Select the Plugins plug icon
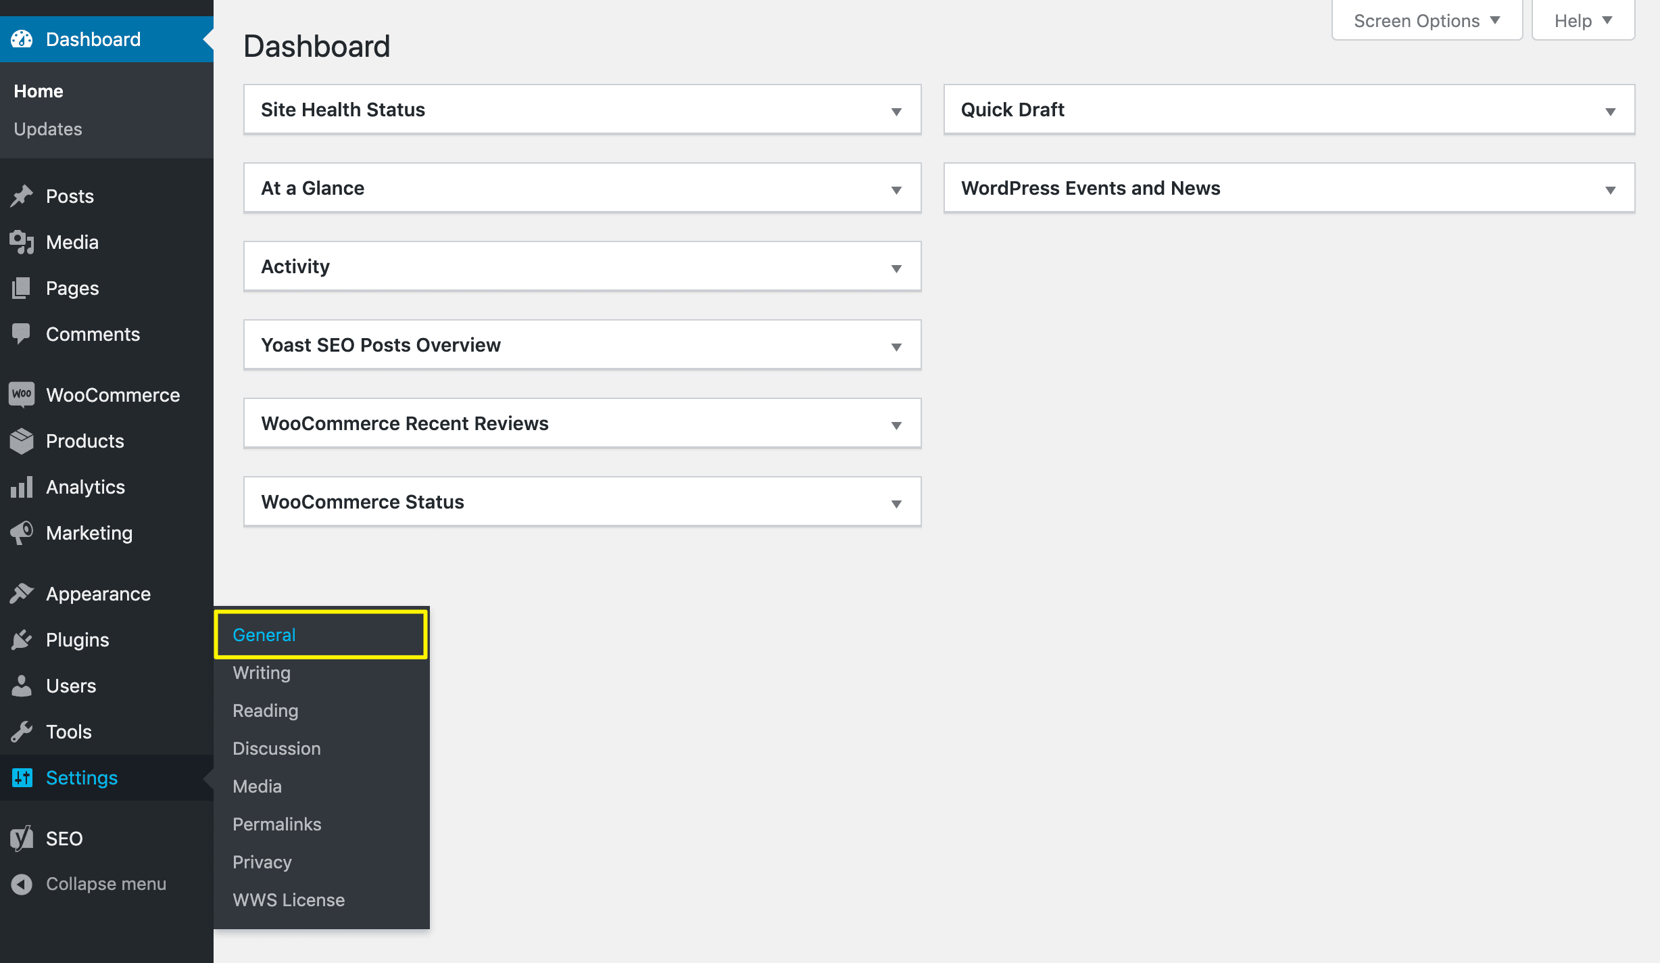The image size is (1660, 963). pos(21,639)
